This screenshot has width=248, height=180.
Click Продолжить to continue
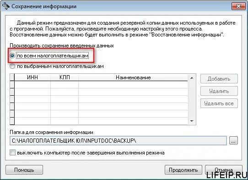click(x=183, y=170)
